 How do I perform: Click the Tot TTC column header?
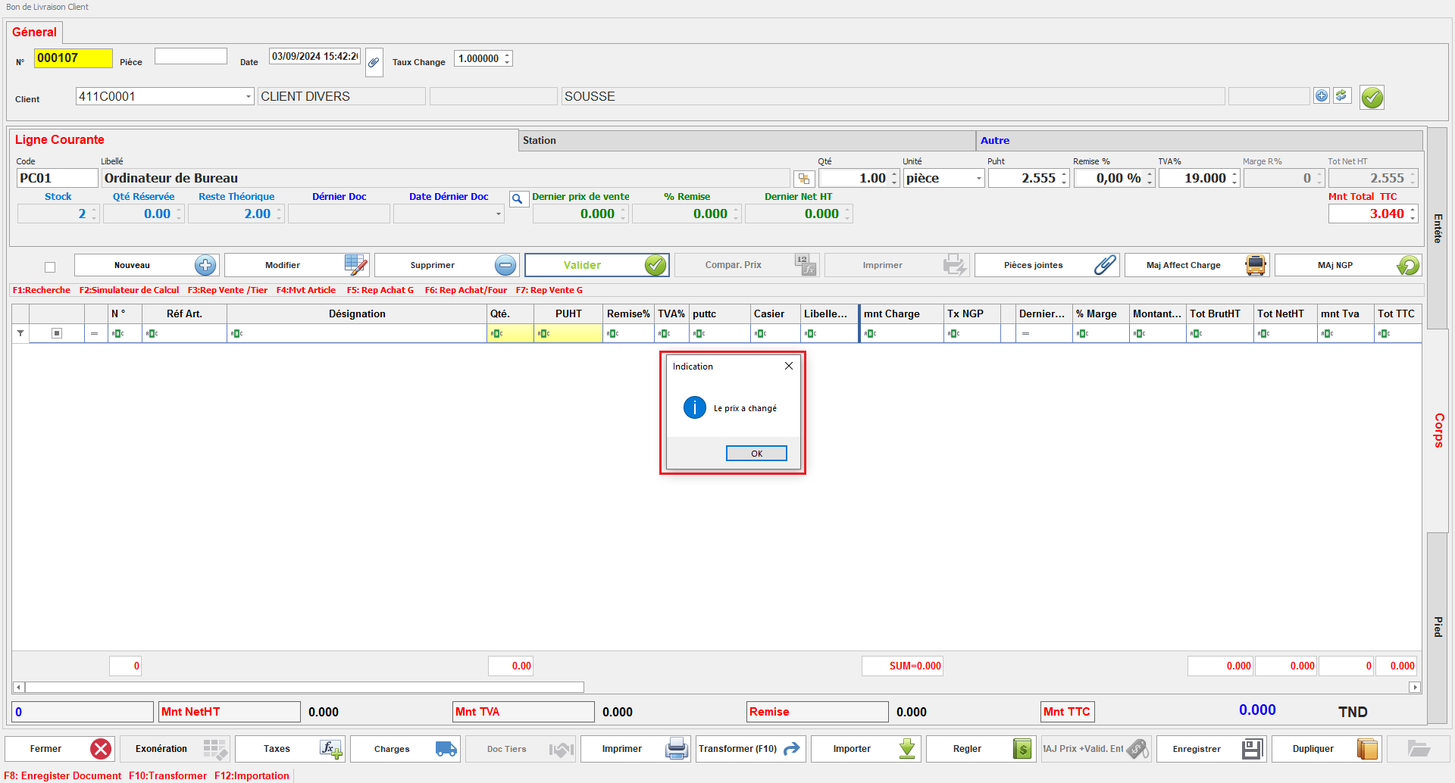click(x=1397, y=314)
